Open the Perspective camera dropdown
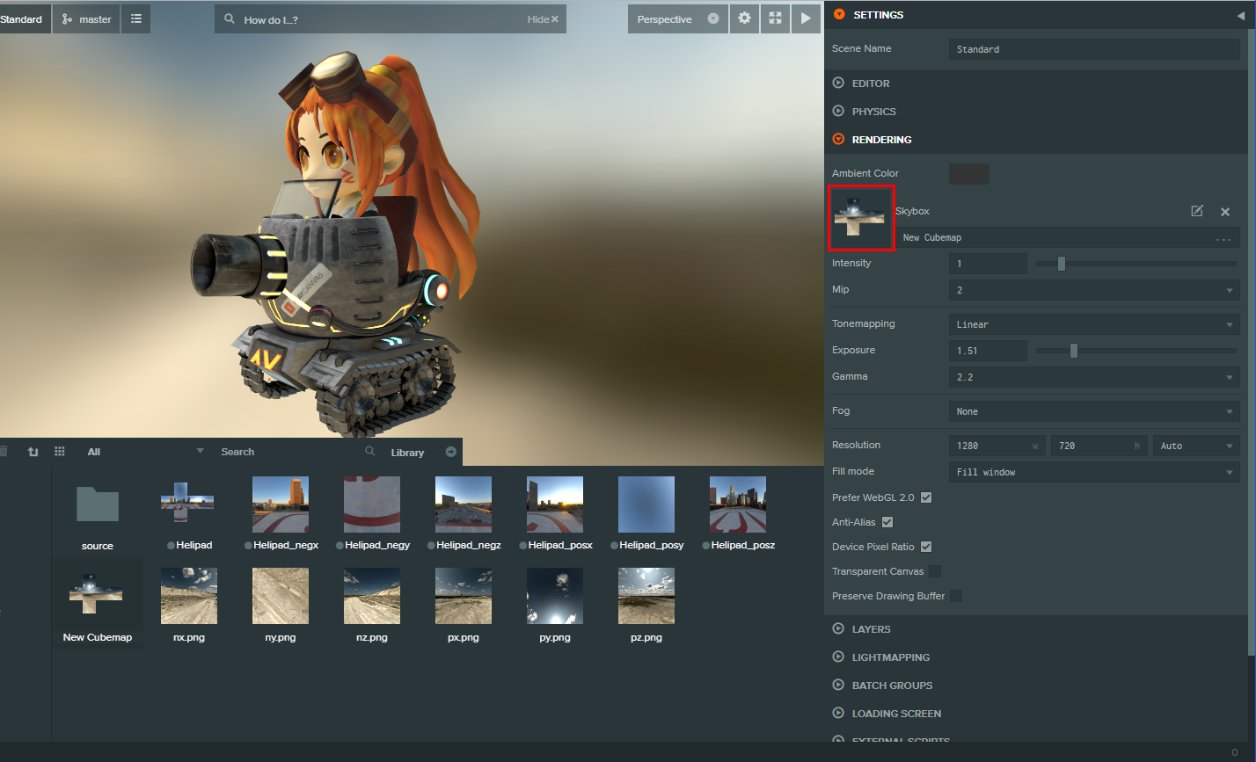The height and width of the screenshot is (762, 1256). (677, 19)
